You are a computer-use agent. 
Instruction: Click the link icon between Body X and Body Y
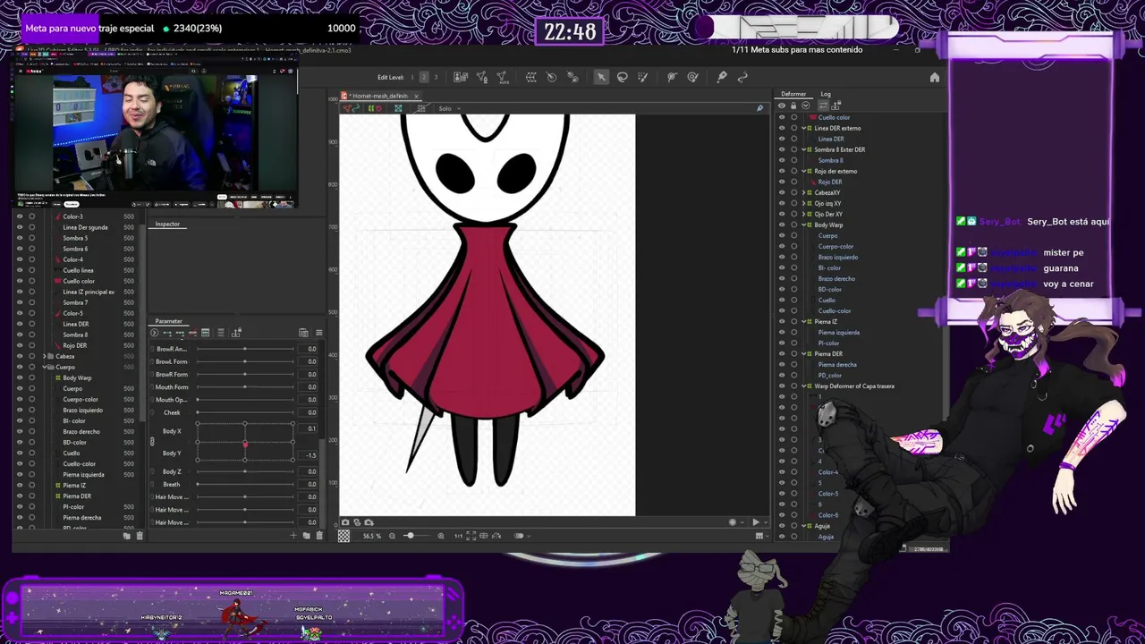[152, 442]
